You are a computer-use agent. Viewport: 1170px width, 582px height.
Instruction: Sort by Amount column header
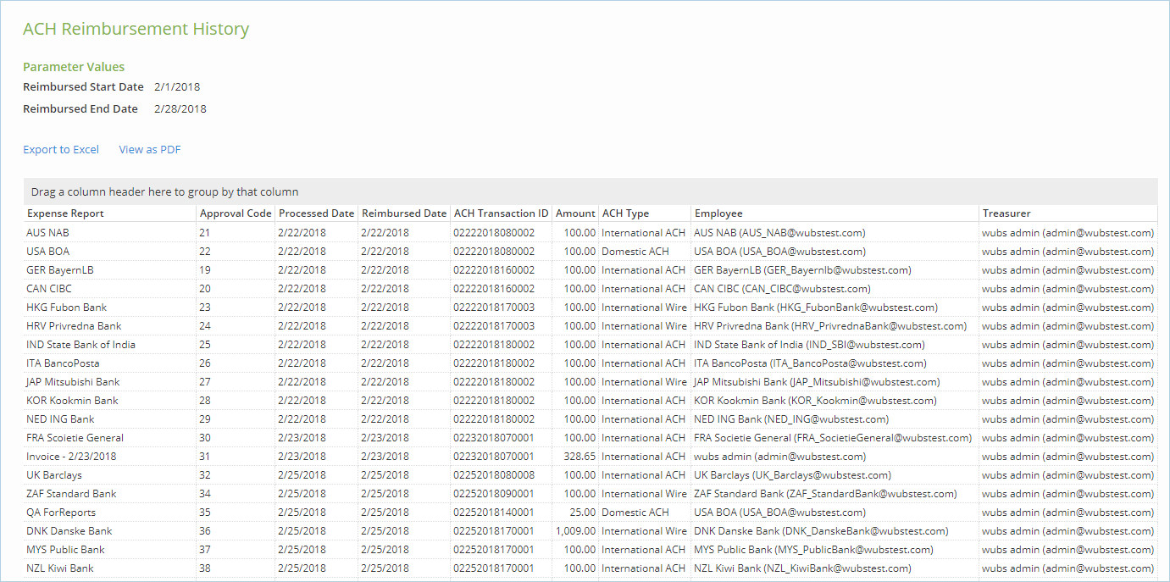575,213
